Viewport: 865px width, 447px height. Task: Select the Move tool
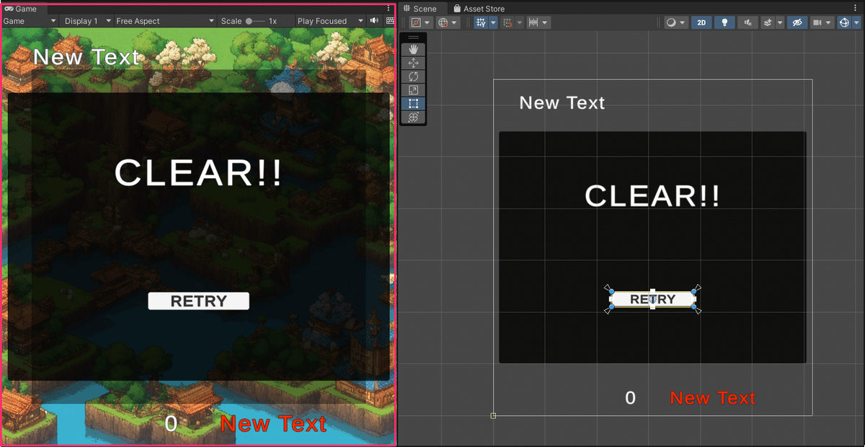413,63
